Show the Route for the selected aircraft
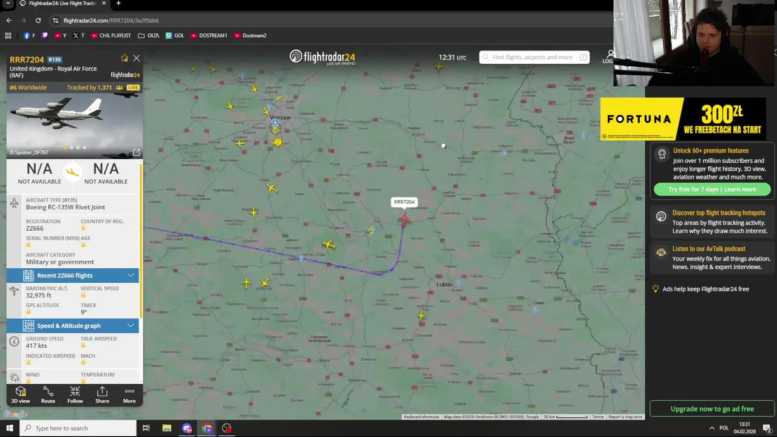Screen dimensions: 777x437 48,395
